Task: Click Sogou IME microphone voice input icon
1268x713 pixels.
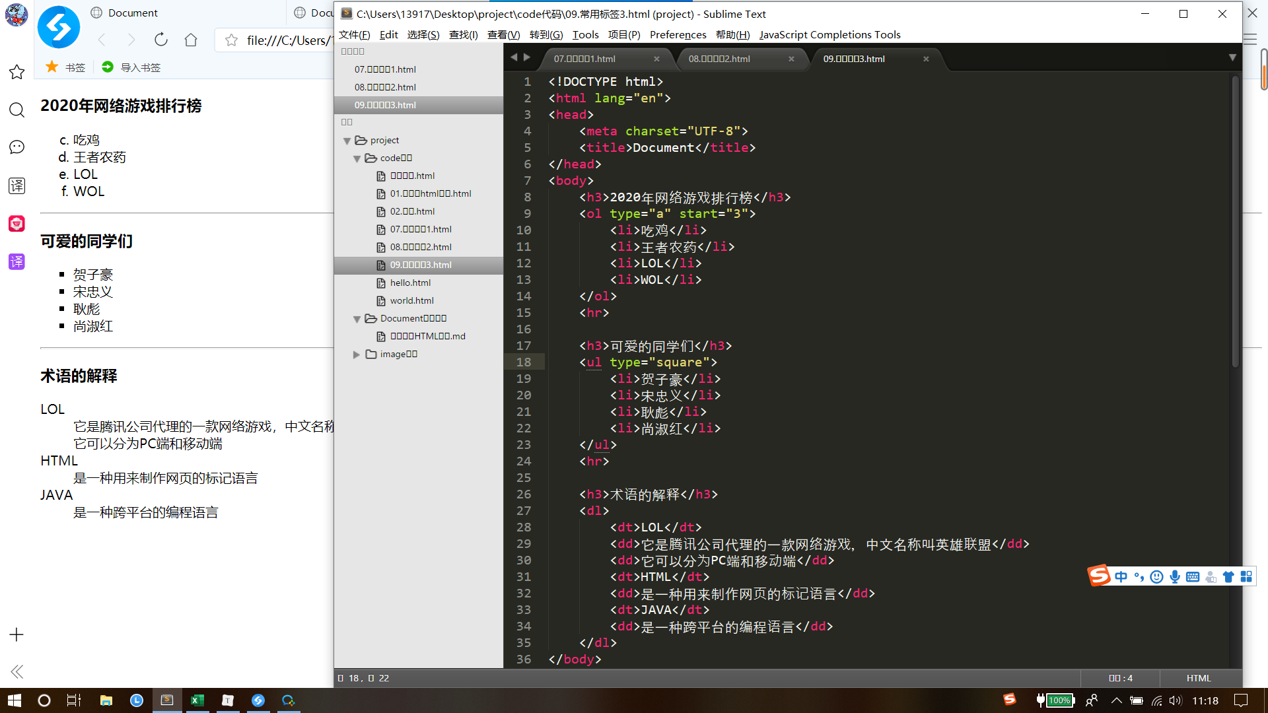Action: tap(1175, 576)
